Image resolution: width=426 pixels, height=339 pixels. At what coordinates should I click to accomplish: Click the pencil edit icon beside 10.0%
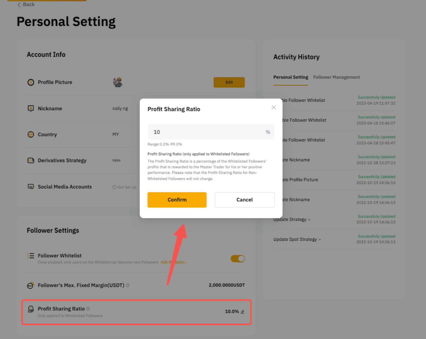pos(243,312)
